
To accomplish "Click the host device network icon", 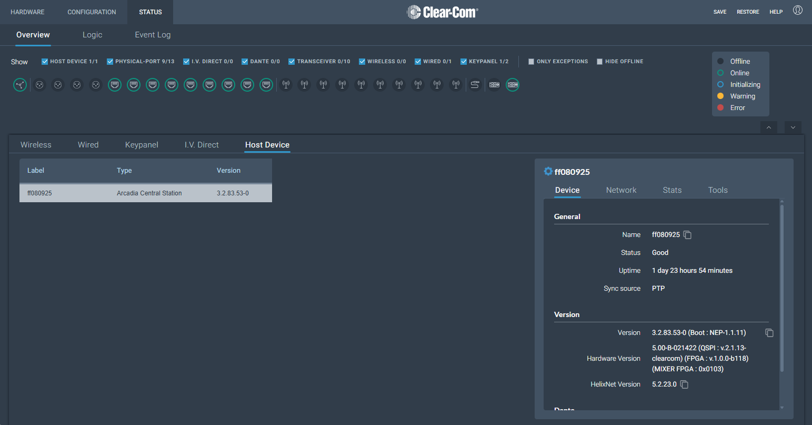I will [20, 85].
